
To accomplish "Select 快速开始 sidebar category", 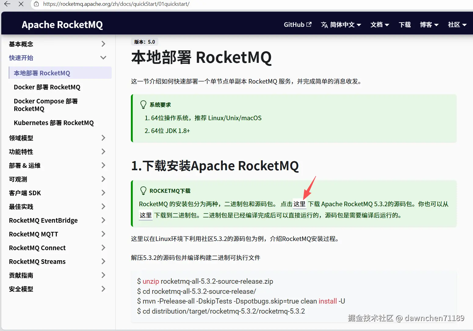I will click(x=21, y=58).
